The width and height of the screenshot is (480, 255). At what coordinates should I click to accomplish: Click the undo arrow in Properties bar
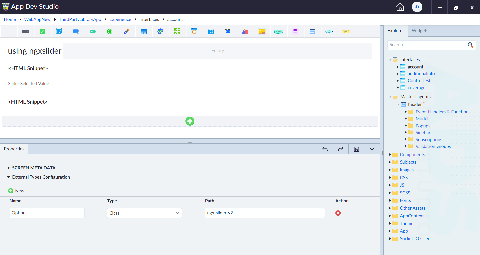tap(325, 149)
